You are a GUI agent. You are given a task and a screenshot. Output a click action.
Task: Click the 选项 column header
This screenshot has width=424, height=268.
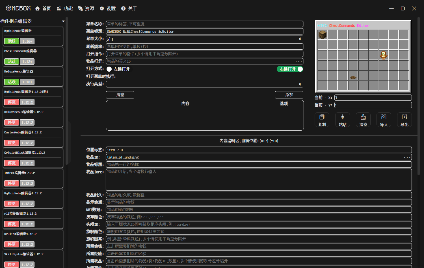click(284, 104)
